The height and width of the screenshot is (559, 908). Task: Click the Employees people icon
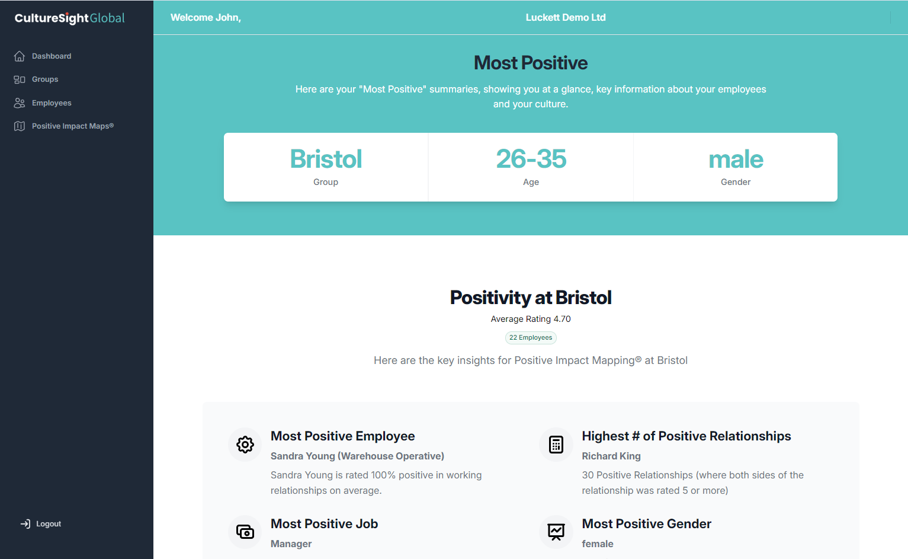(20, 103)
